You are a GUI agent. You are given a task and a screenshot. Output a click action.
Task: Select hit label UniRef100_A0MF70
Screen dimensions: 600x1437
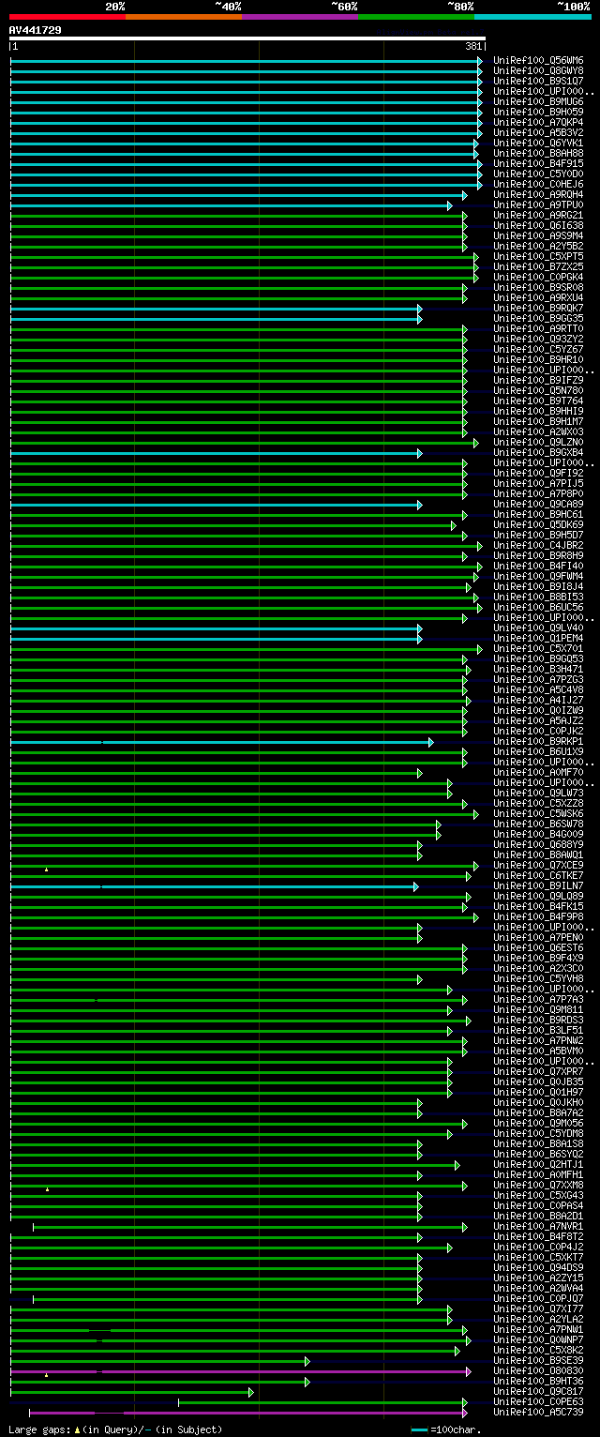538,773
